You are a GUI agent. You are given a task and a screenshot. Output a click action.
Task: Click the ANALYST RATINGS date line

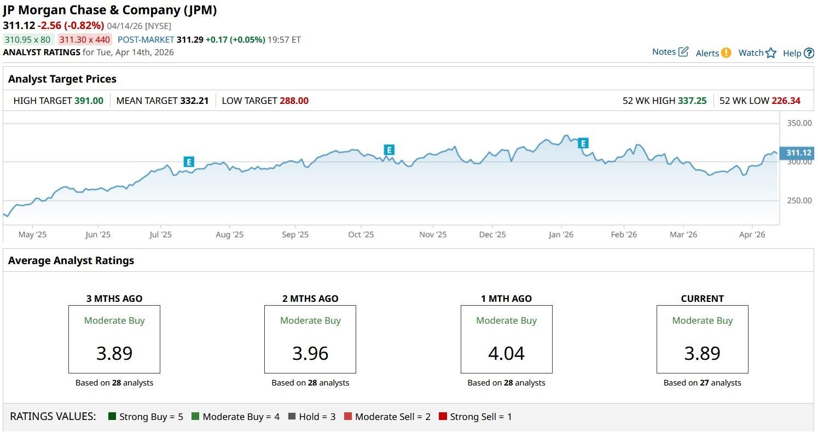click(x=89, y=52)
